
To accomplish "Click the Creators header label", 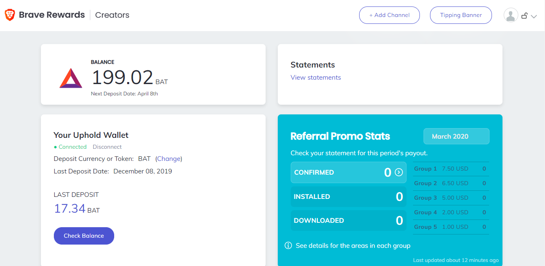I will 112,15.
